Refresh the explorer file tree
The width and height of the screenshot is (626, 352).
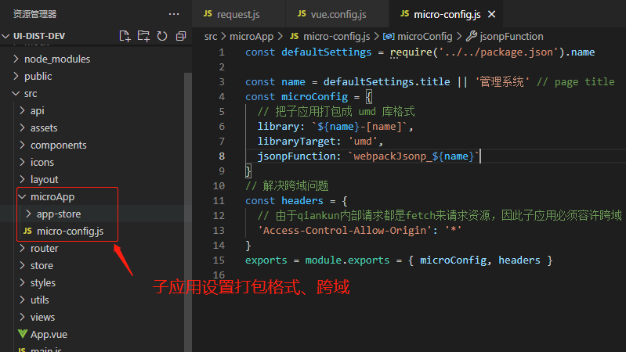pos(162,36)
